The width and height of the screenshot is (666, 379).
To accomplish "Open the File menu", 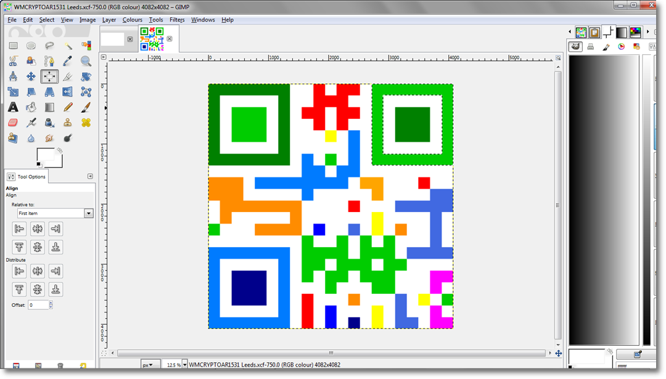I will (12, 20).
